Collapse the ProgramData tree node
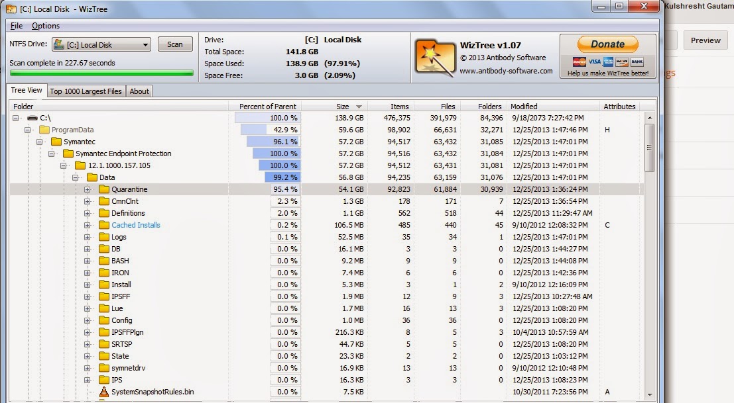This screenshot has width=734, height=403. (28, 130)
